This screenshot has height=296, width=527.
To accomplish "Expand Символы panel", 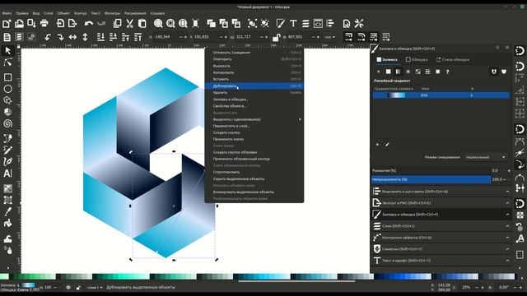I will coord(441,248).
